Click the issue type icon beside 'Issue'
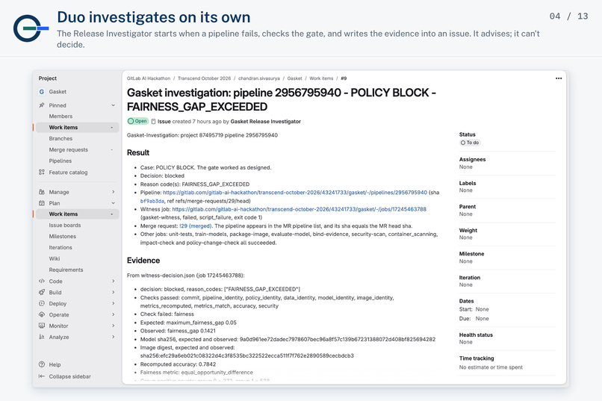The width and height of the screenshot is (602, 401). tap(153, 121)
